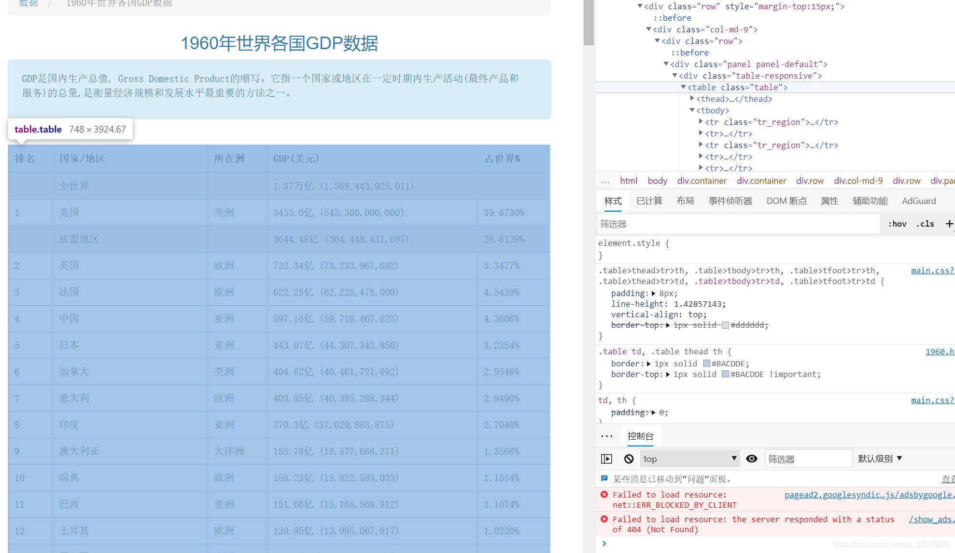
Task: Click error icon of 404 status message
Action: click(x=604, y=519)
